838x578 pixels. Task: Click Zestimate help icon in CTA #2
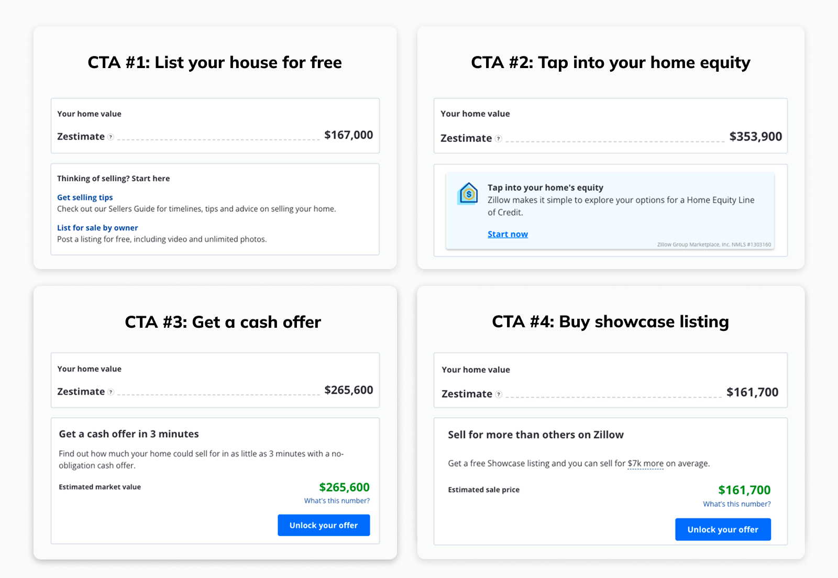tap(498, 139)
